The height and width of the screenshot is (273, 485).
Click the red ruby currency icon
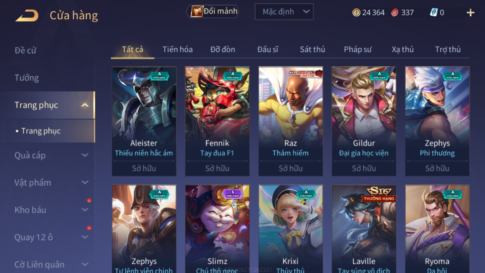394,12
